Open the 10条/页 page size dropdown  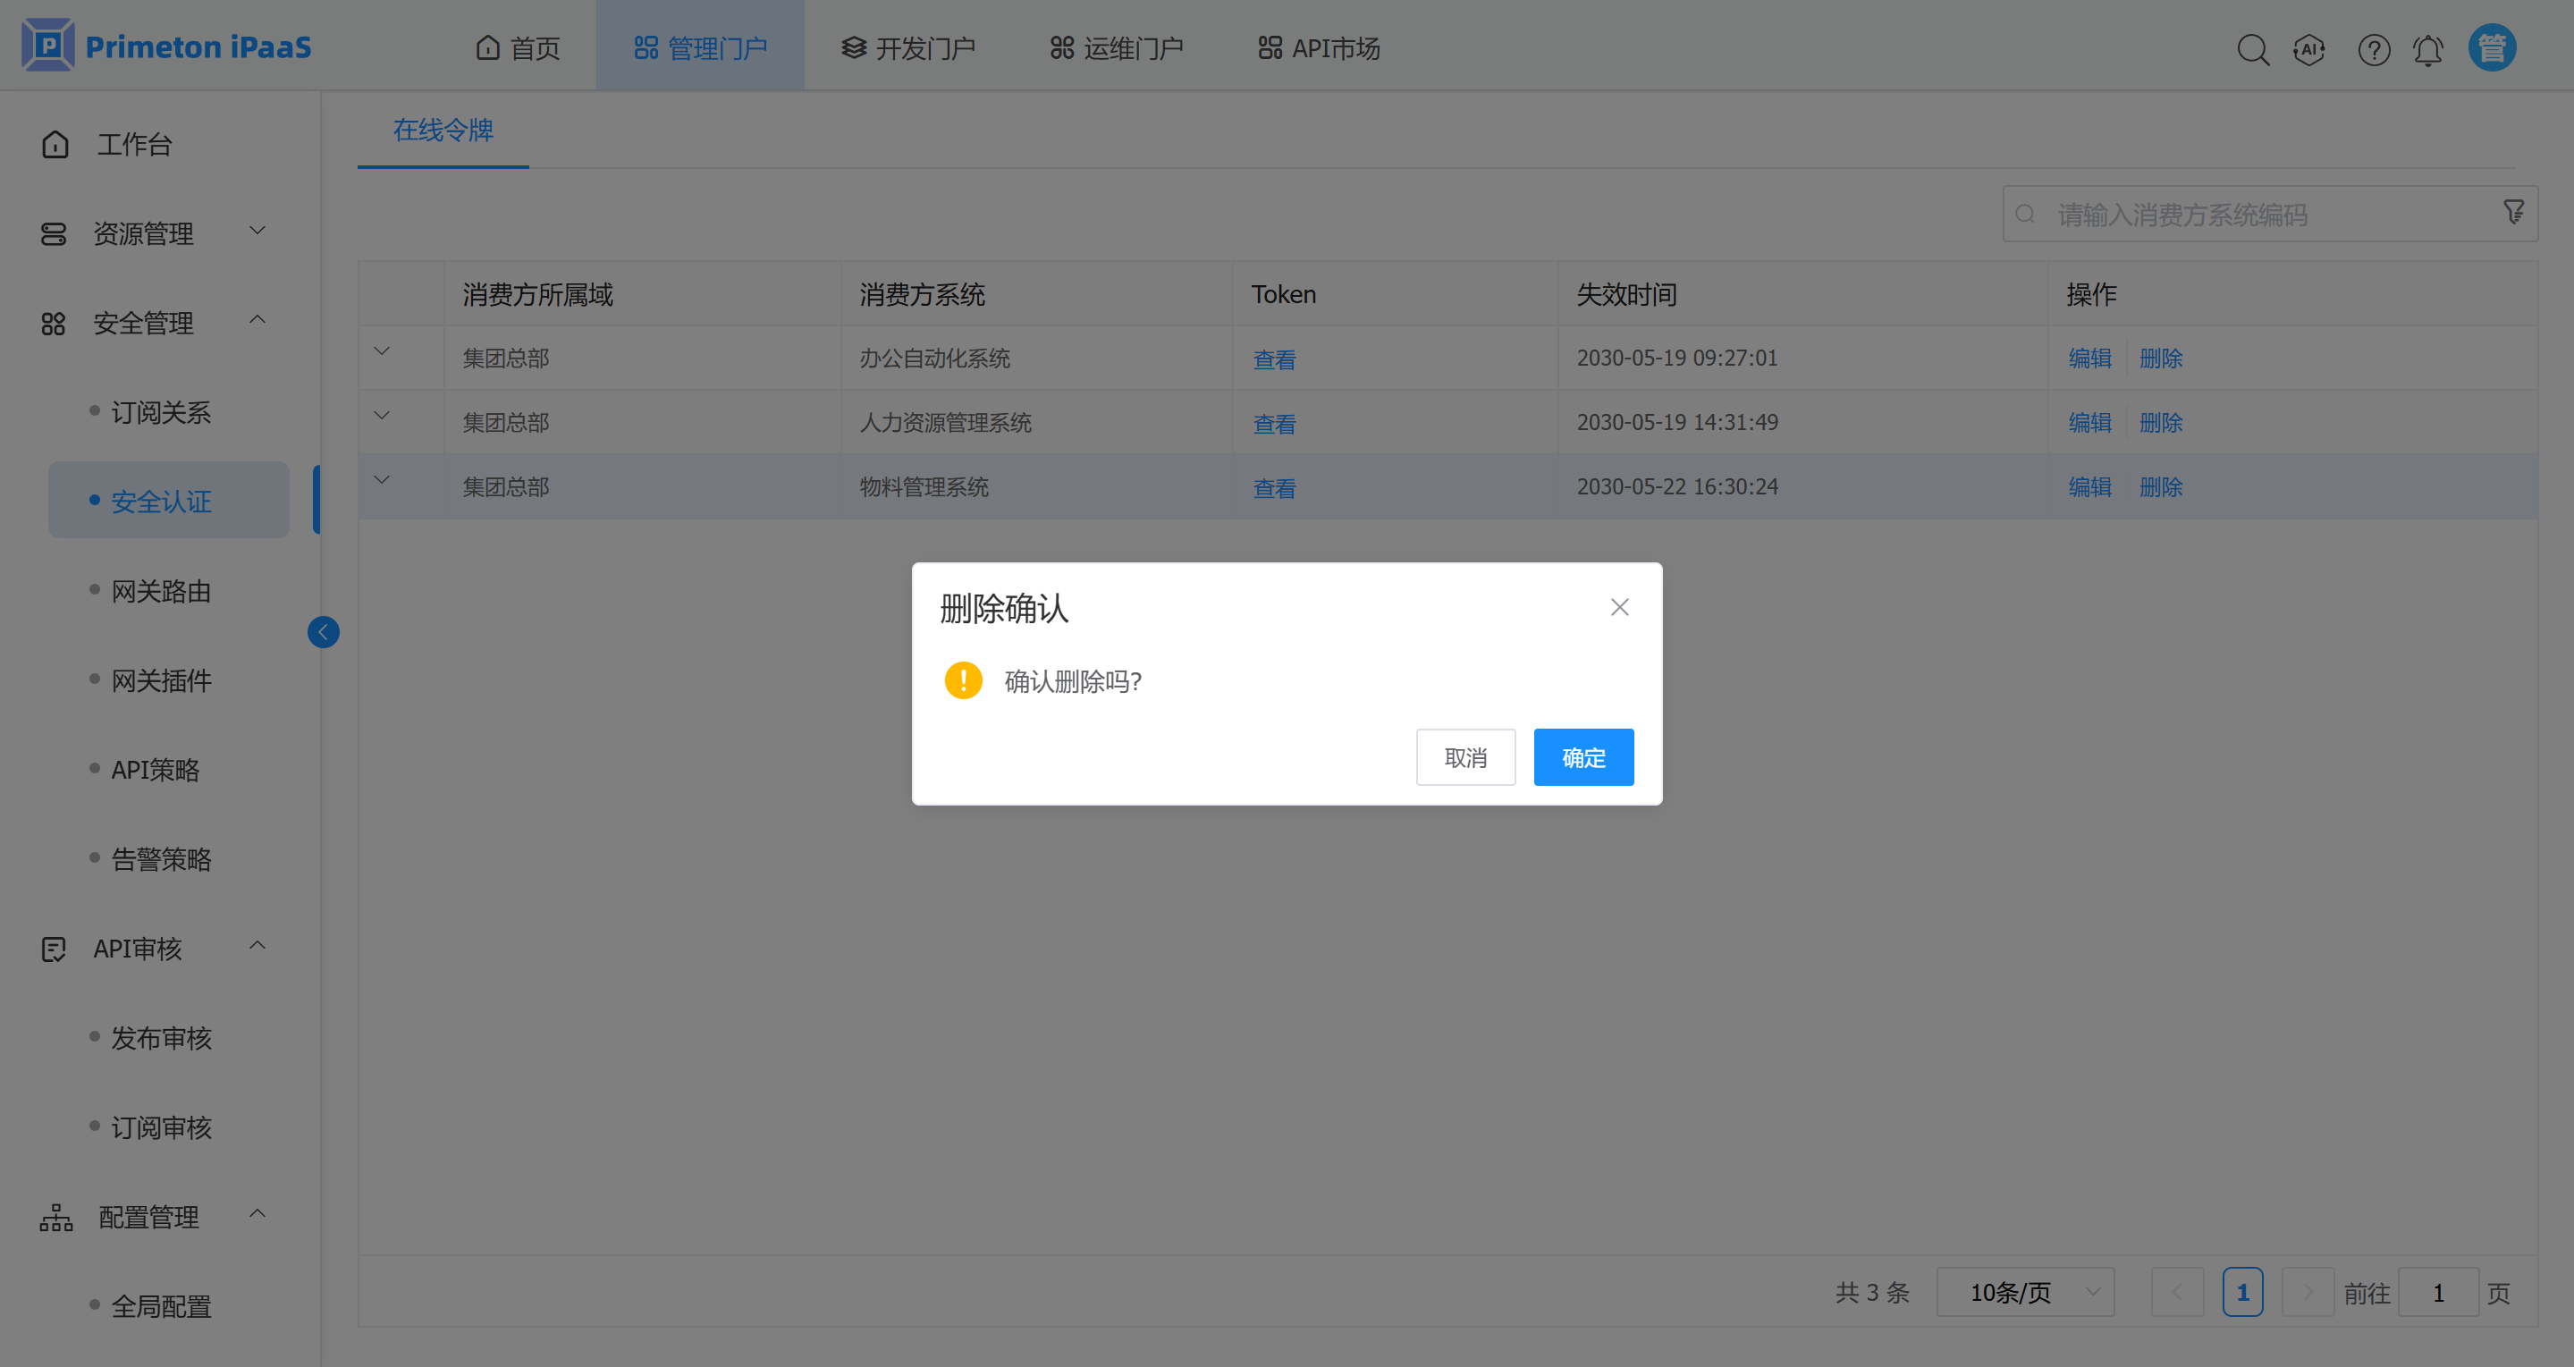point(2024,1292)
